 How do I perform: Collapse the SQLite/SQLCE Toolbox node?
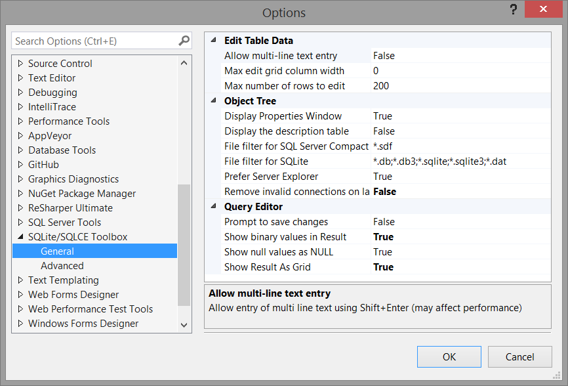click(x=20, y=237)
